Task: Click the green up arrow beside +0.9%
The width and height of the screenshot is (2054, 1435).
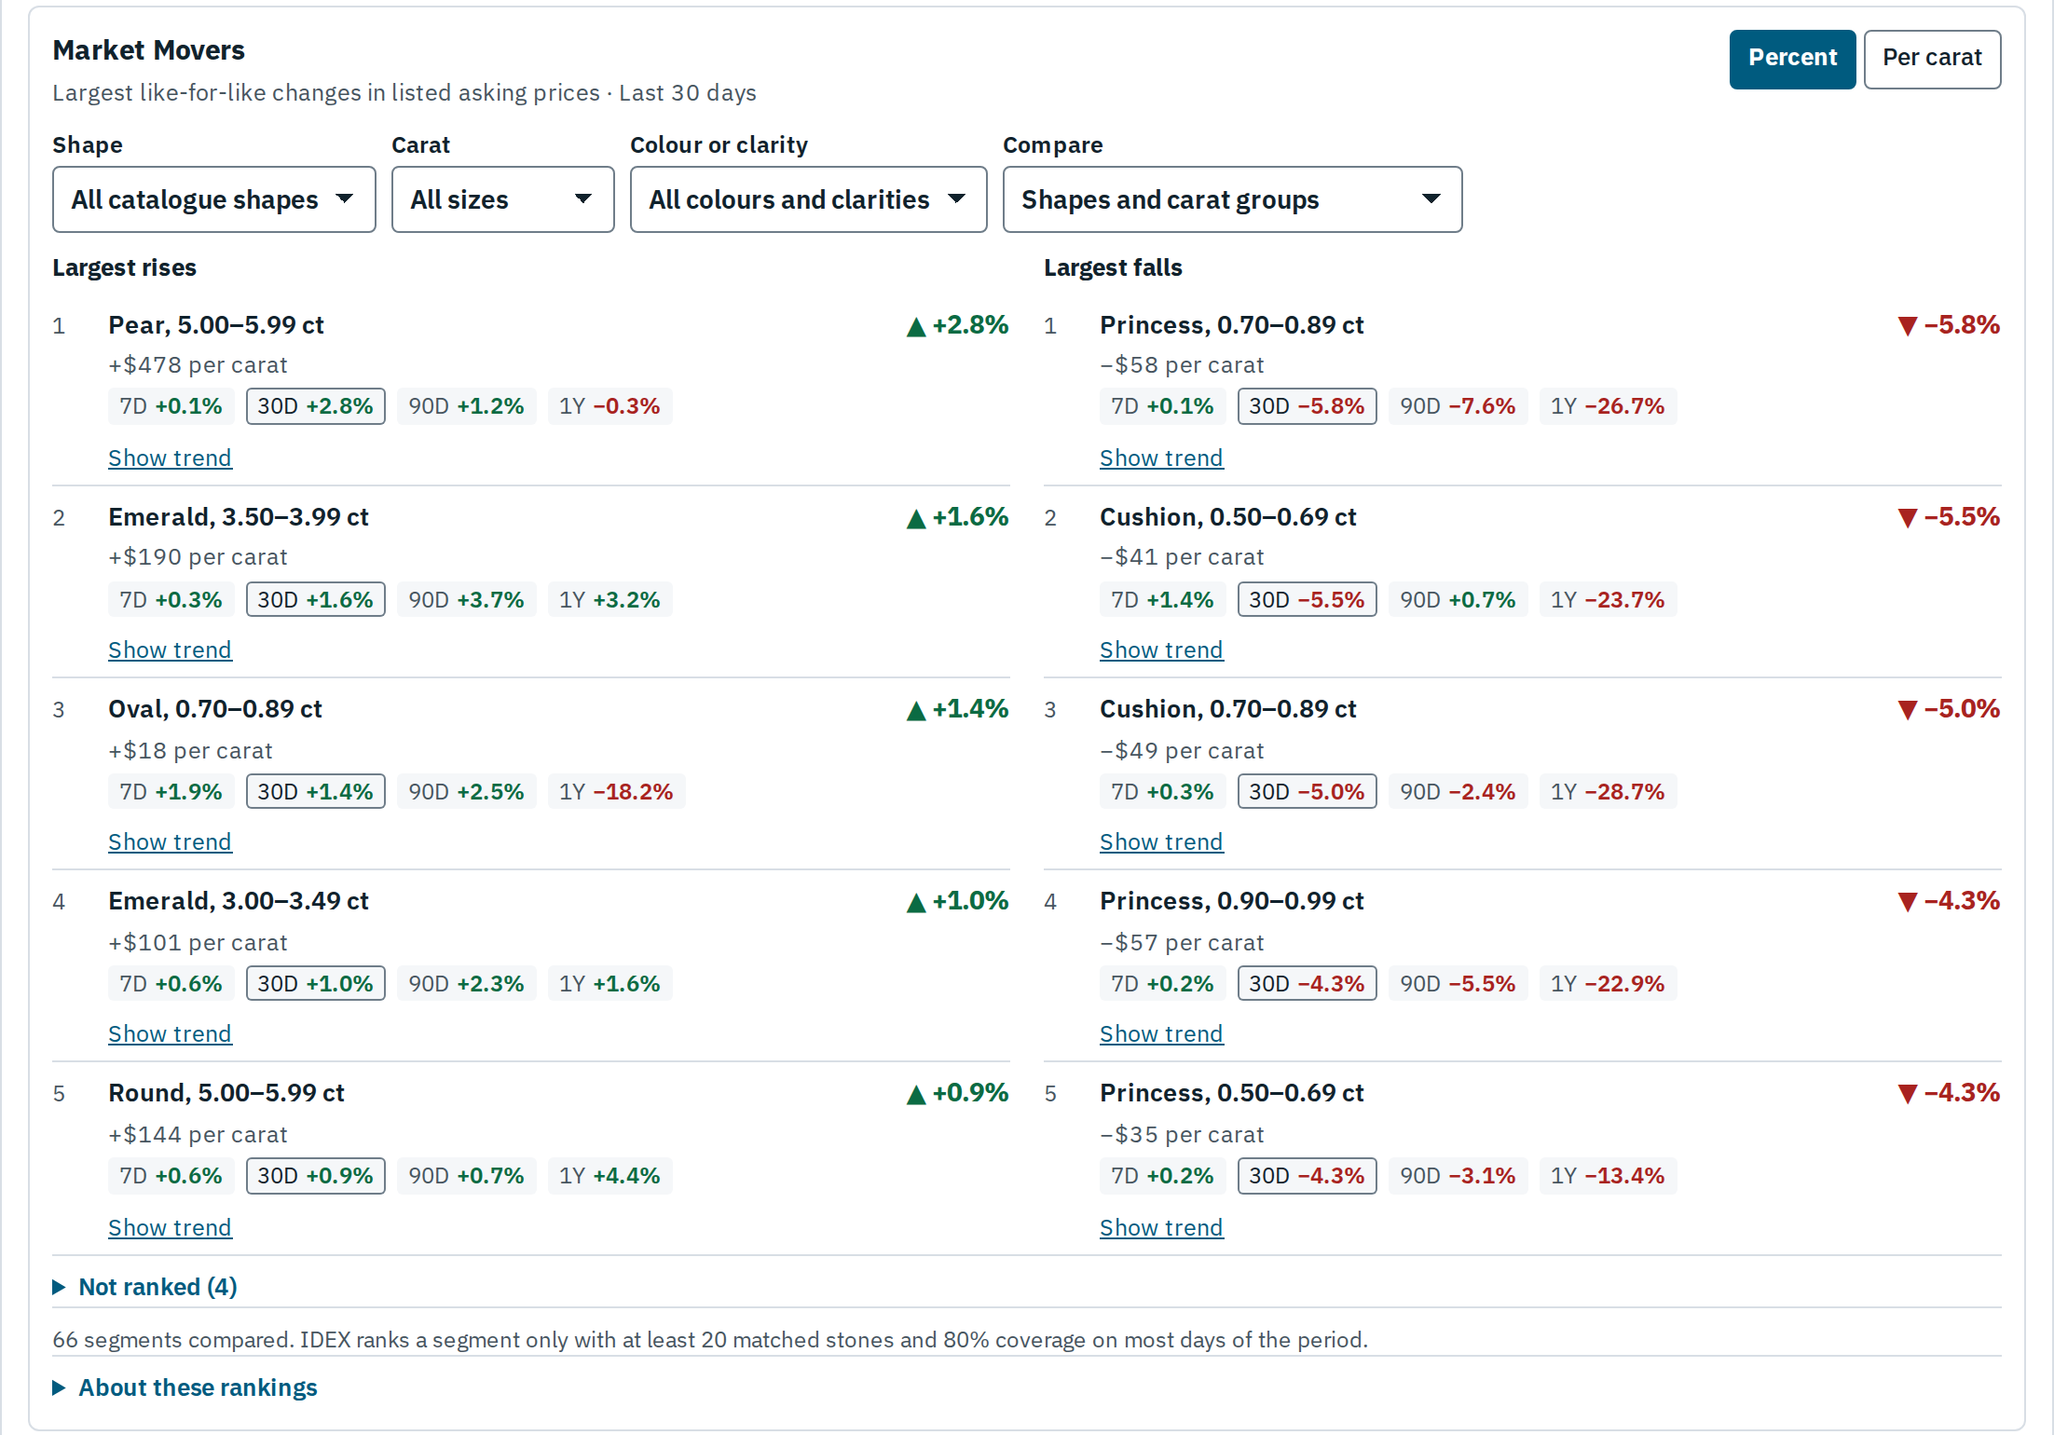Action: click(x=916, y=1095)
